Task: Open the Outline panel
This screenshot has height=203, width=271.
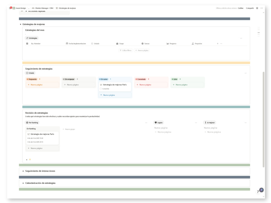Action: click(x=240, y=8)
